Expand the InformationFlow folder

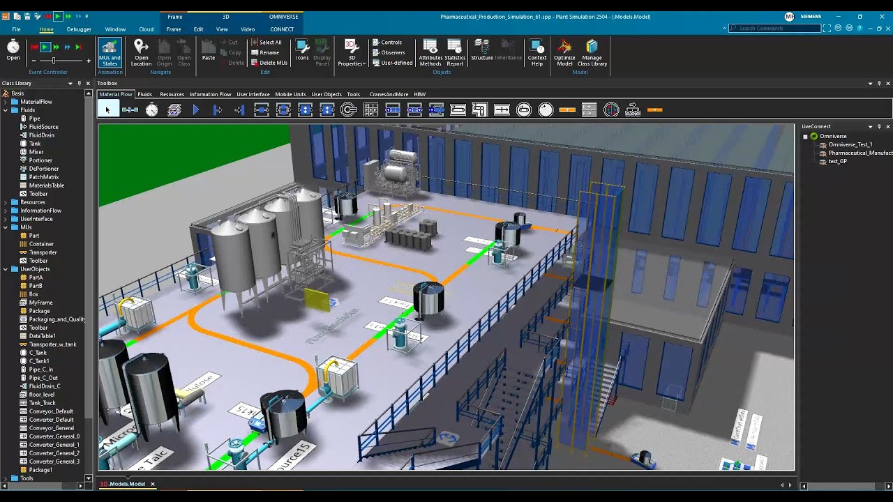tap(6, 211)
